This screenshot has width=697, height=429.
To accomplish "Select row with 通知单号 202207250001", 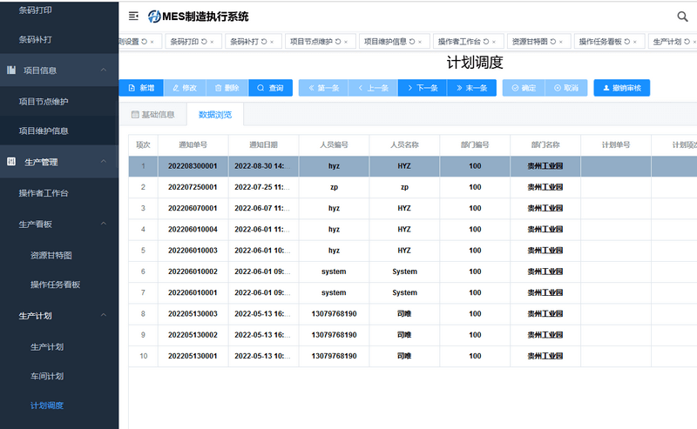I will coord(412,187).
